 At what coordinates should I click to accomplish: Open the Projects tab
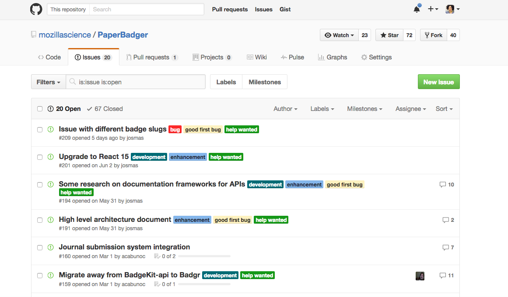coord(212,57)
